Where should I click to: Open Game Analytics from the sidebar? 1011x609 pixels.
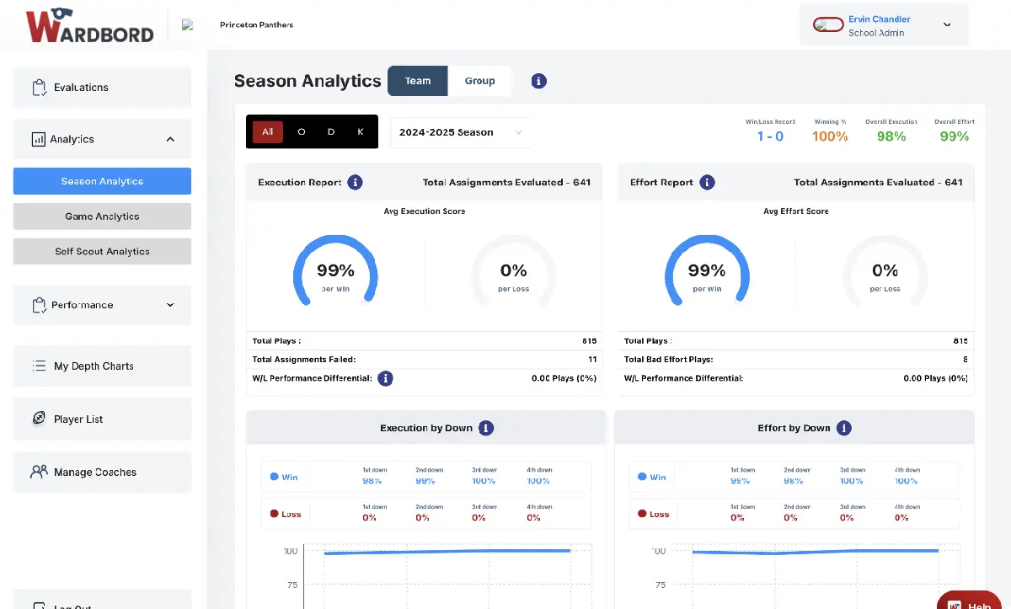click(101, 216)
